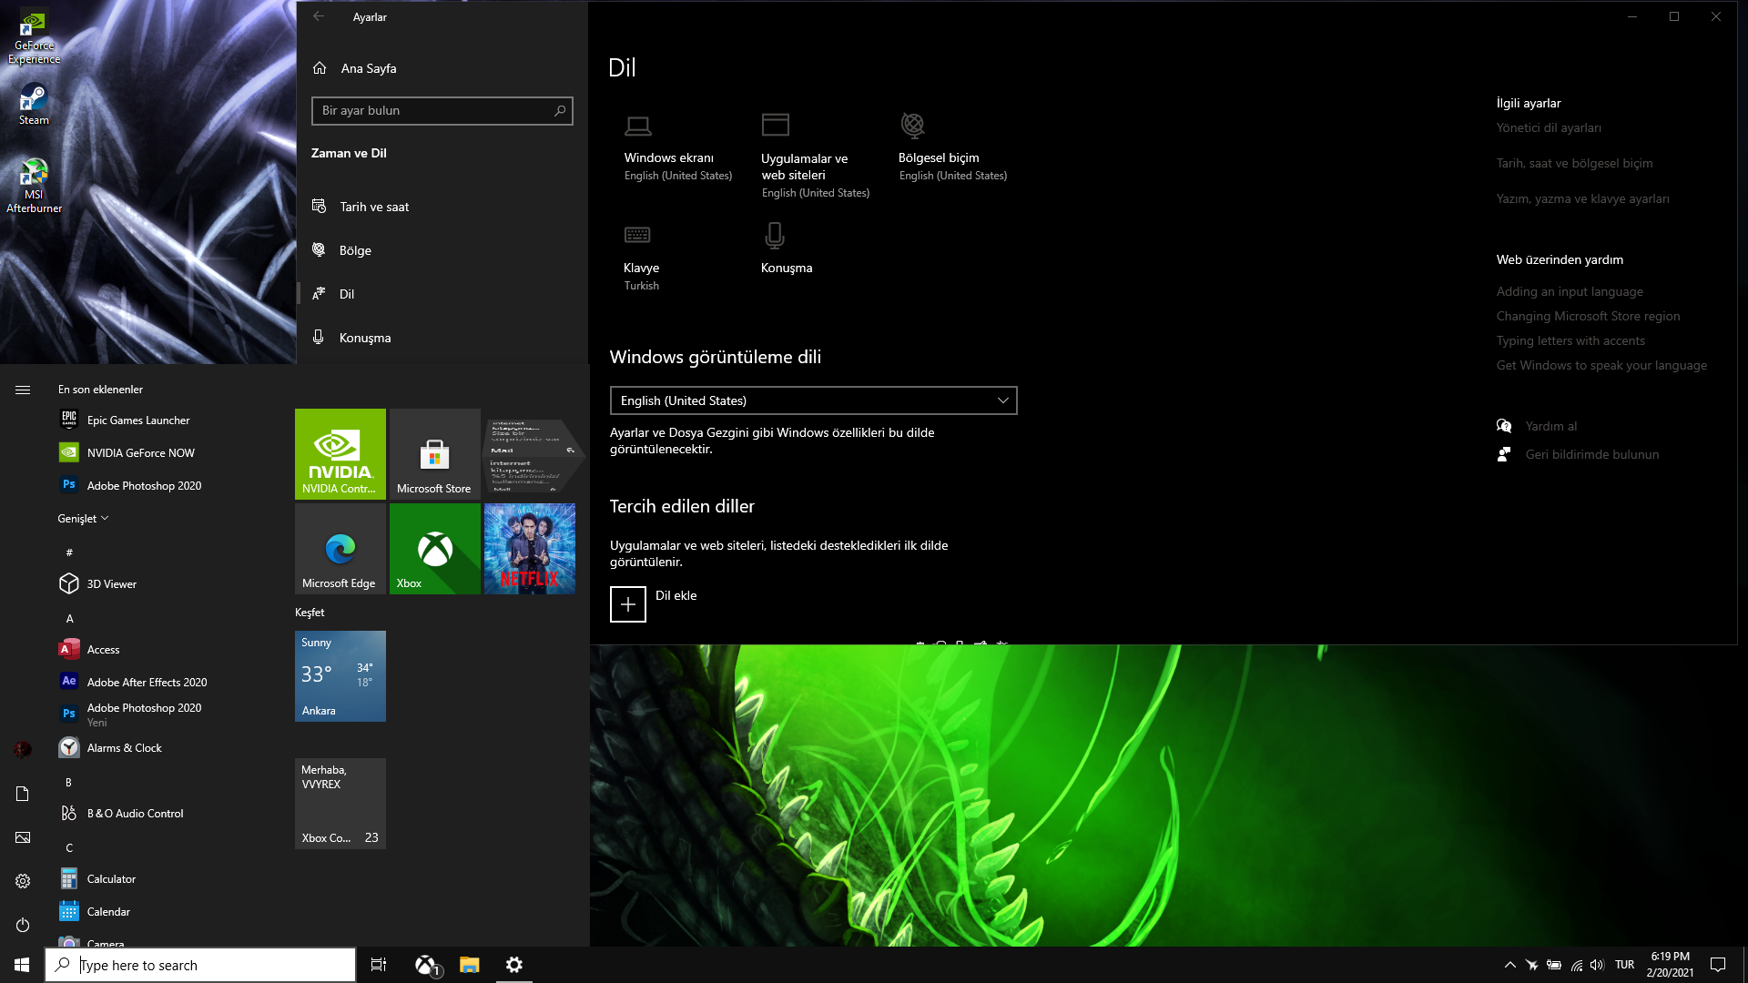Click the Yardım al link

1550,426
